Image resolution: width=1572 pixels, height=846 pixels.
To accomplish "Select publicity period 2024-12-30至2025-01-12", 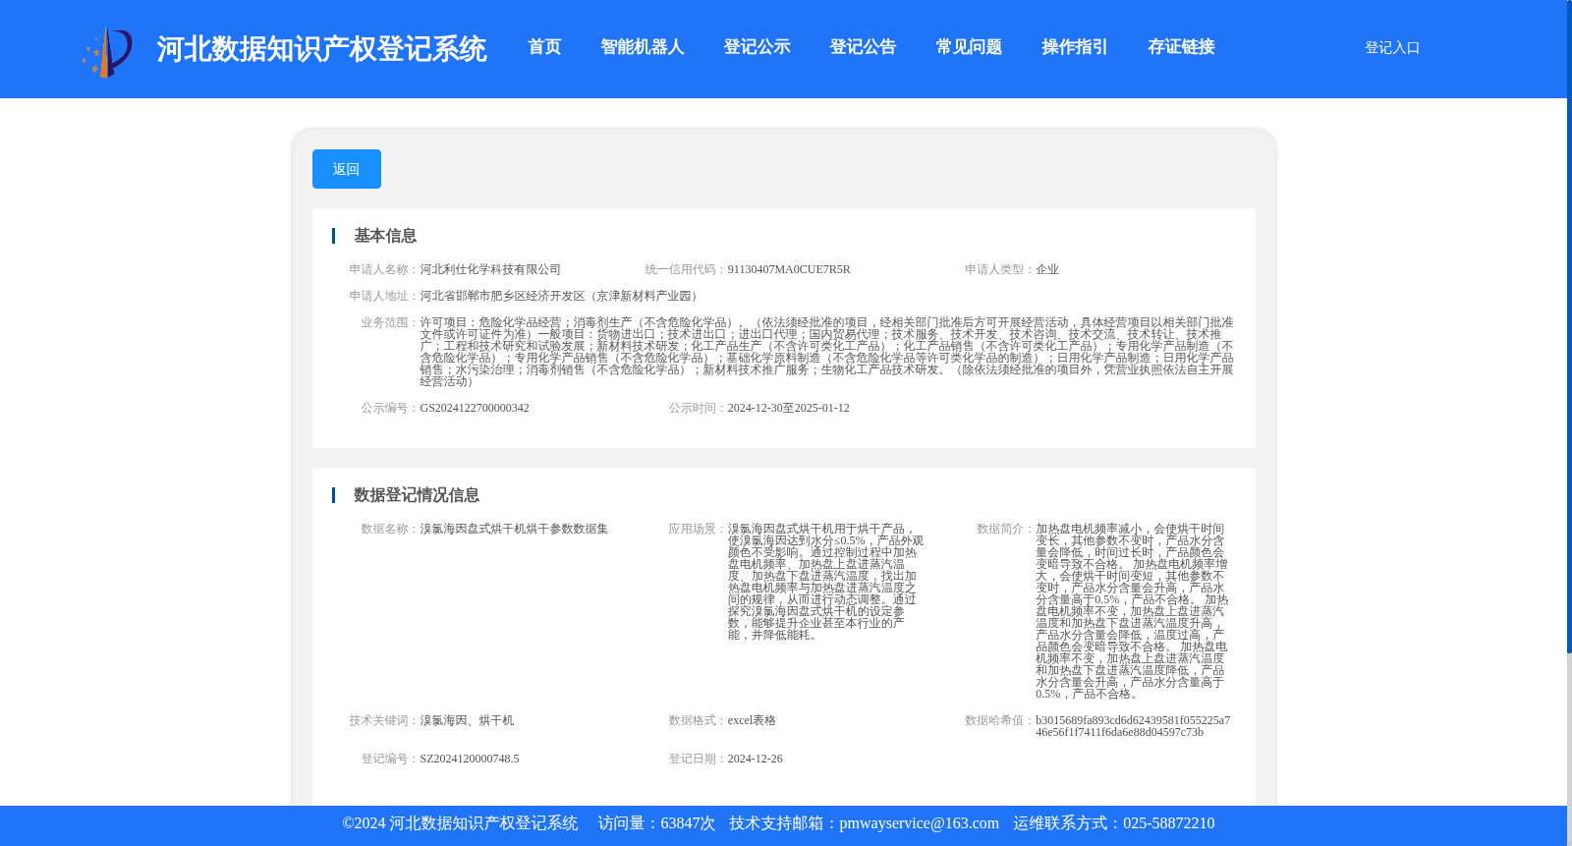I will tap(788, 408).
